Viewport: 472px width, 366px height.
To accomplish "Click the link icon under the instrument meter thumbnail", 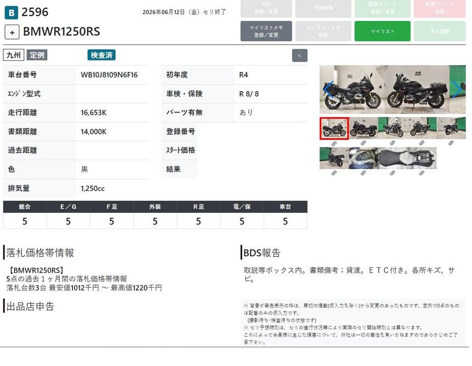I will point(363,173).
